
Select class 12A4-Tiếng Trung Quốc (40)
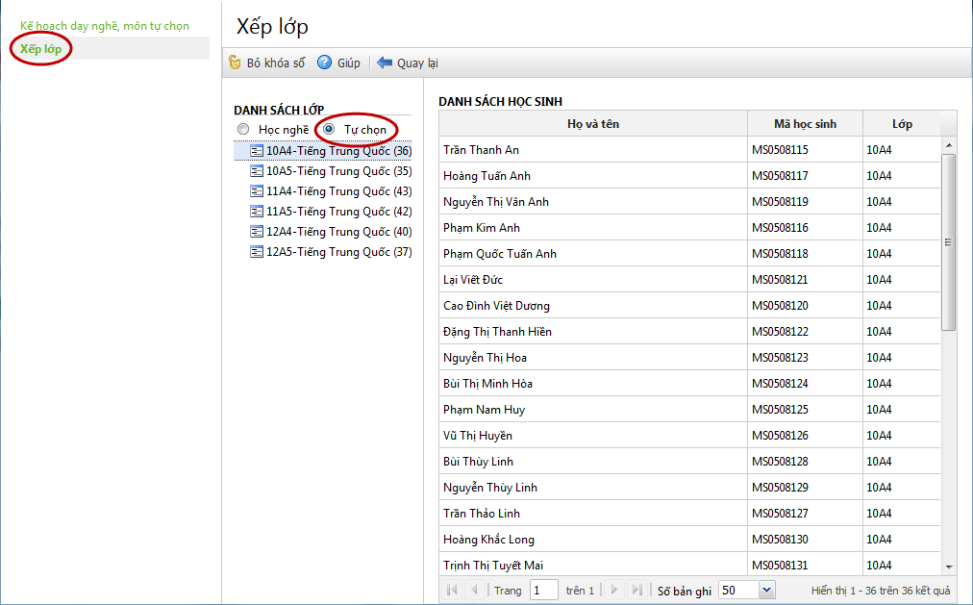tap(338, 232)
